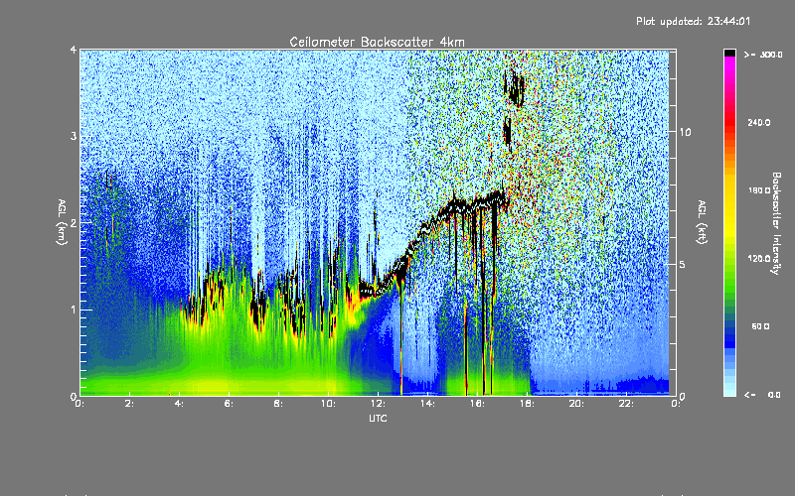Screen dimensions: 795x496
Task: Click the "14:" hour tick on UTC axis
Action: [428, 404]
